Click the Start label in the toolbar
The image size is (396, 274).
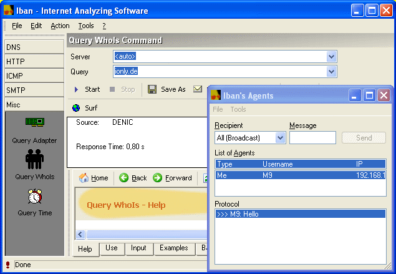pyautogui.click(x=92, y=89)
